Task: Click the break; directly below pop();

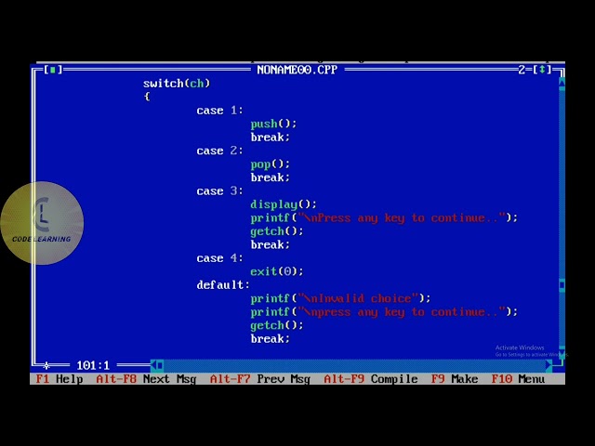Action: [x=270, y=177]
